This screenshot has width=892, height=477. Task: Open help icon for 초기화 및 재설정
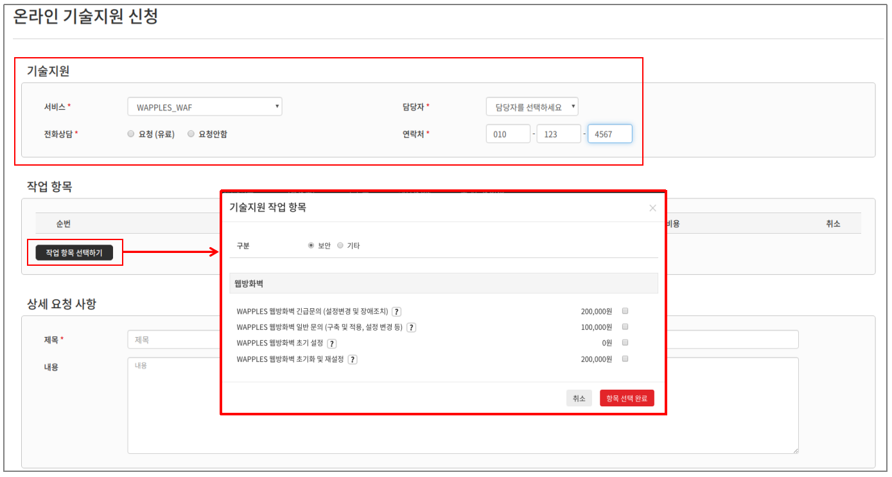point(353,360)
